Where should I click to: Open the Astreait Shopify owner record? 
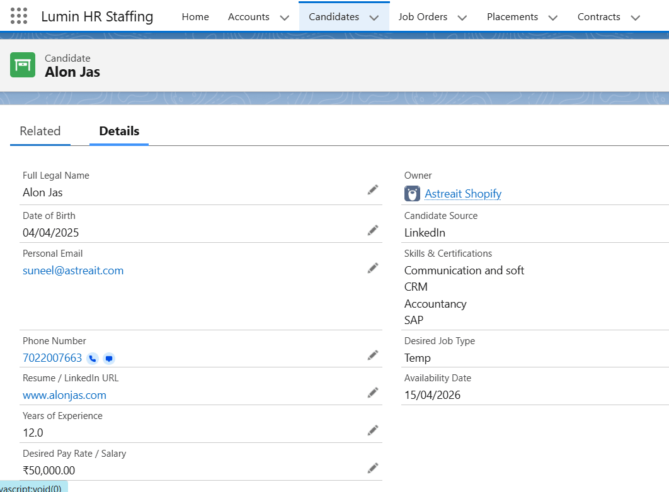463,193
